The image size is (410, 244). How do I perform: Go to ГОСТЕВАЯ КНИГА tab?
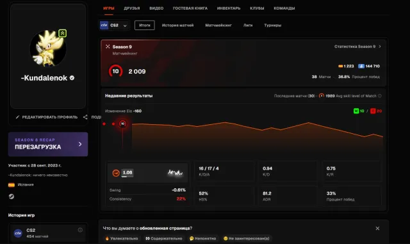tap(190, 8)
